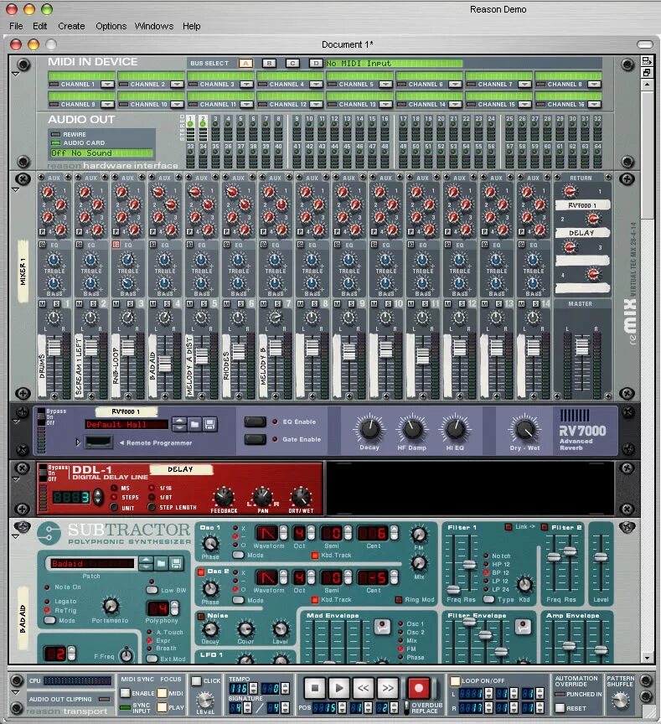This screenshot has height=724, width=661.
Task: Open the Channel 1 MIDI device dropdown
Action: [107, 84]
